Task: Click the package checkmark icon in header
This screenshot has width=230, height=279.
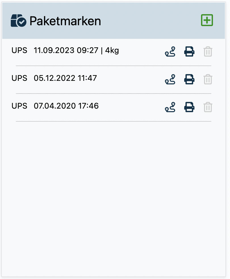Action: (18, 21)
